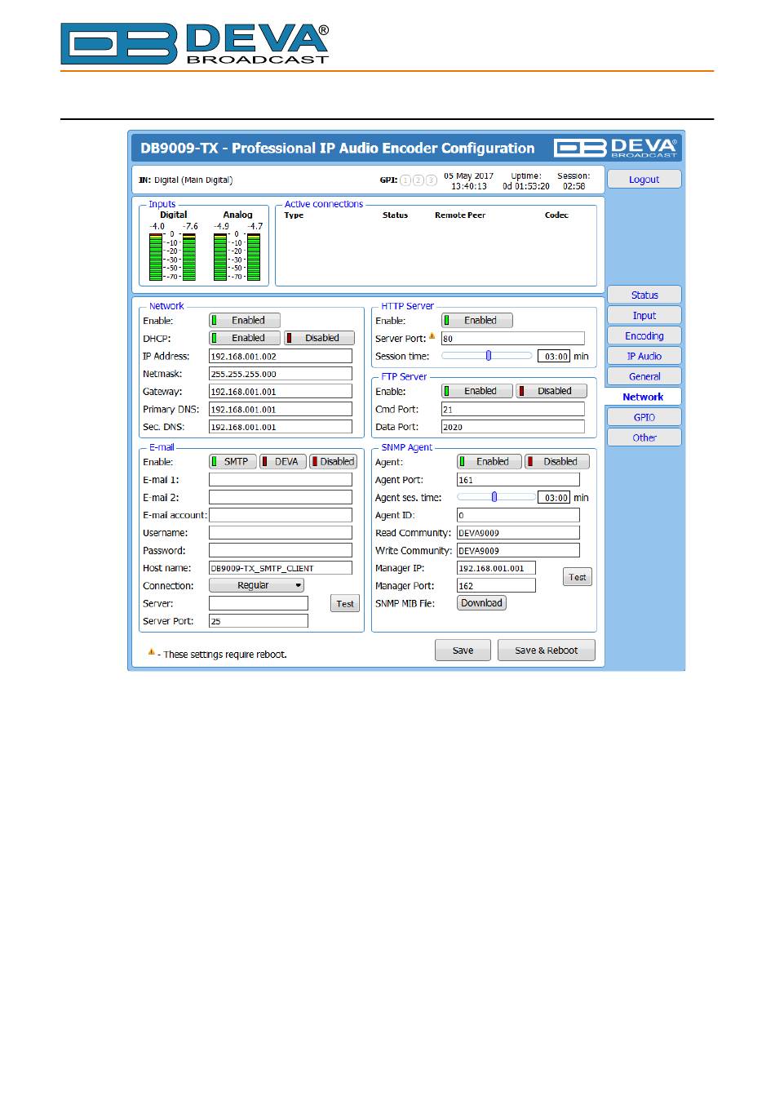The image size is (775, 1110).
Task: Switch to the Encoding tab
Action: [644, 336]
